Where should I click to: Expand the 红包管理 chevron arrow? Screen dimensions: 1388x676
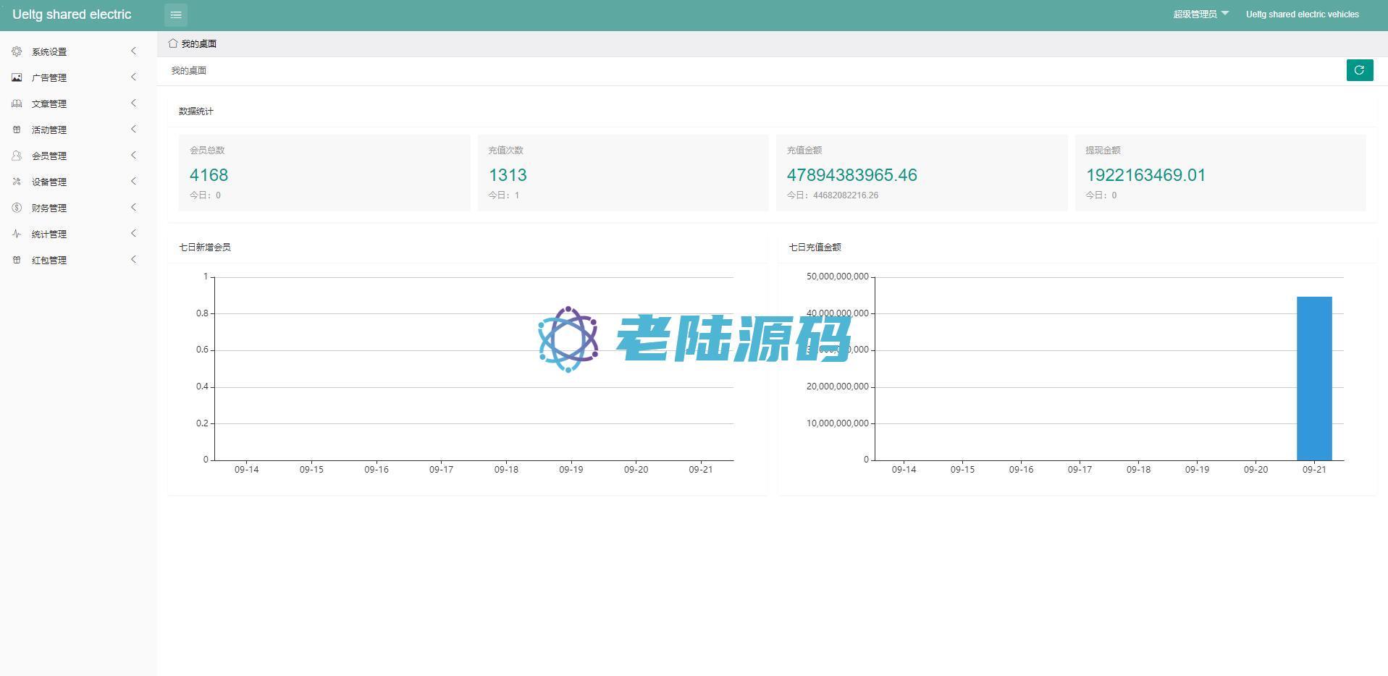(x=133, y=259)
